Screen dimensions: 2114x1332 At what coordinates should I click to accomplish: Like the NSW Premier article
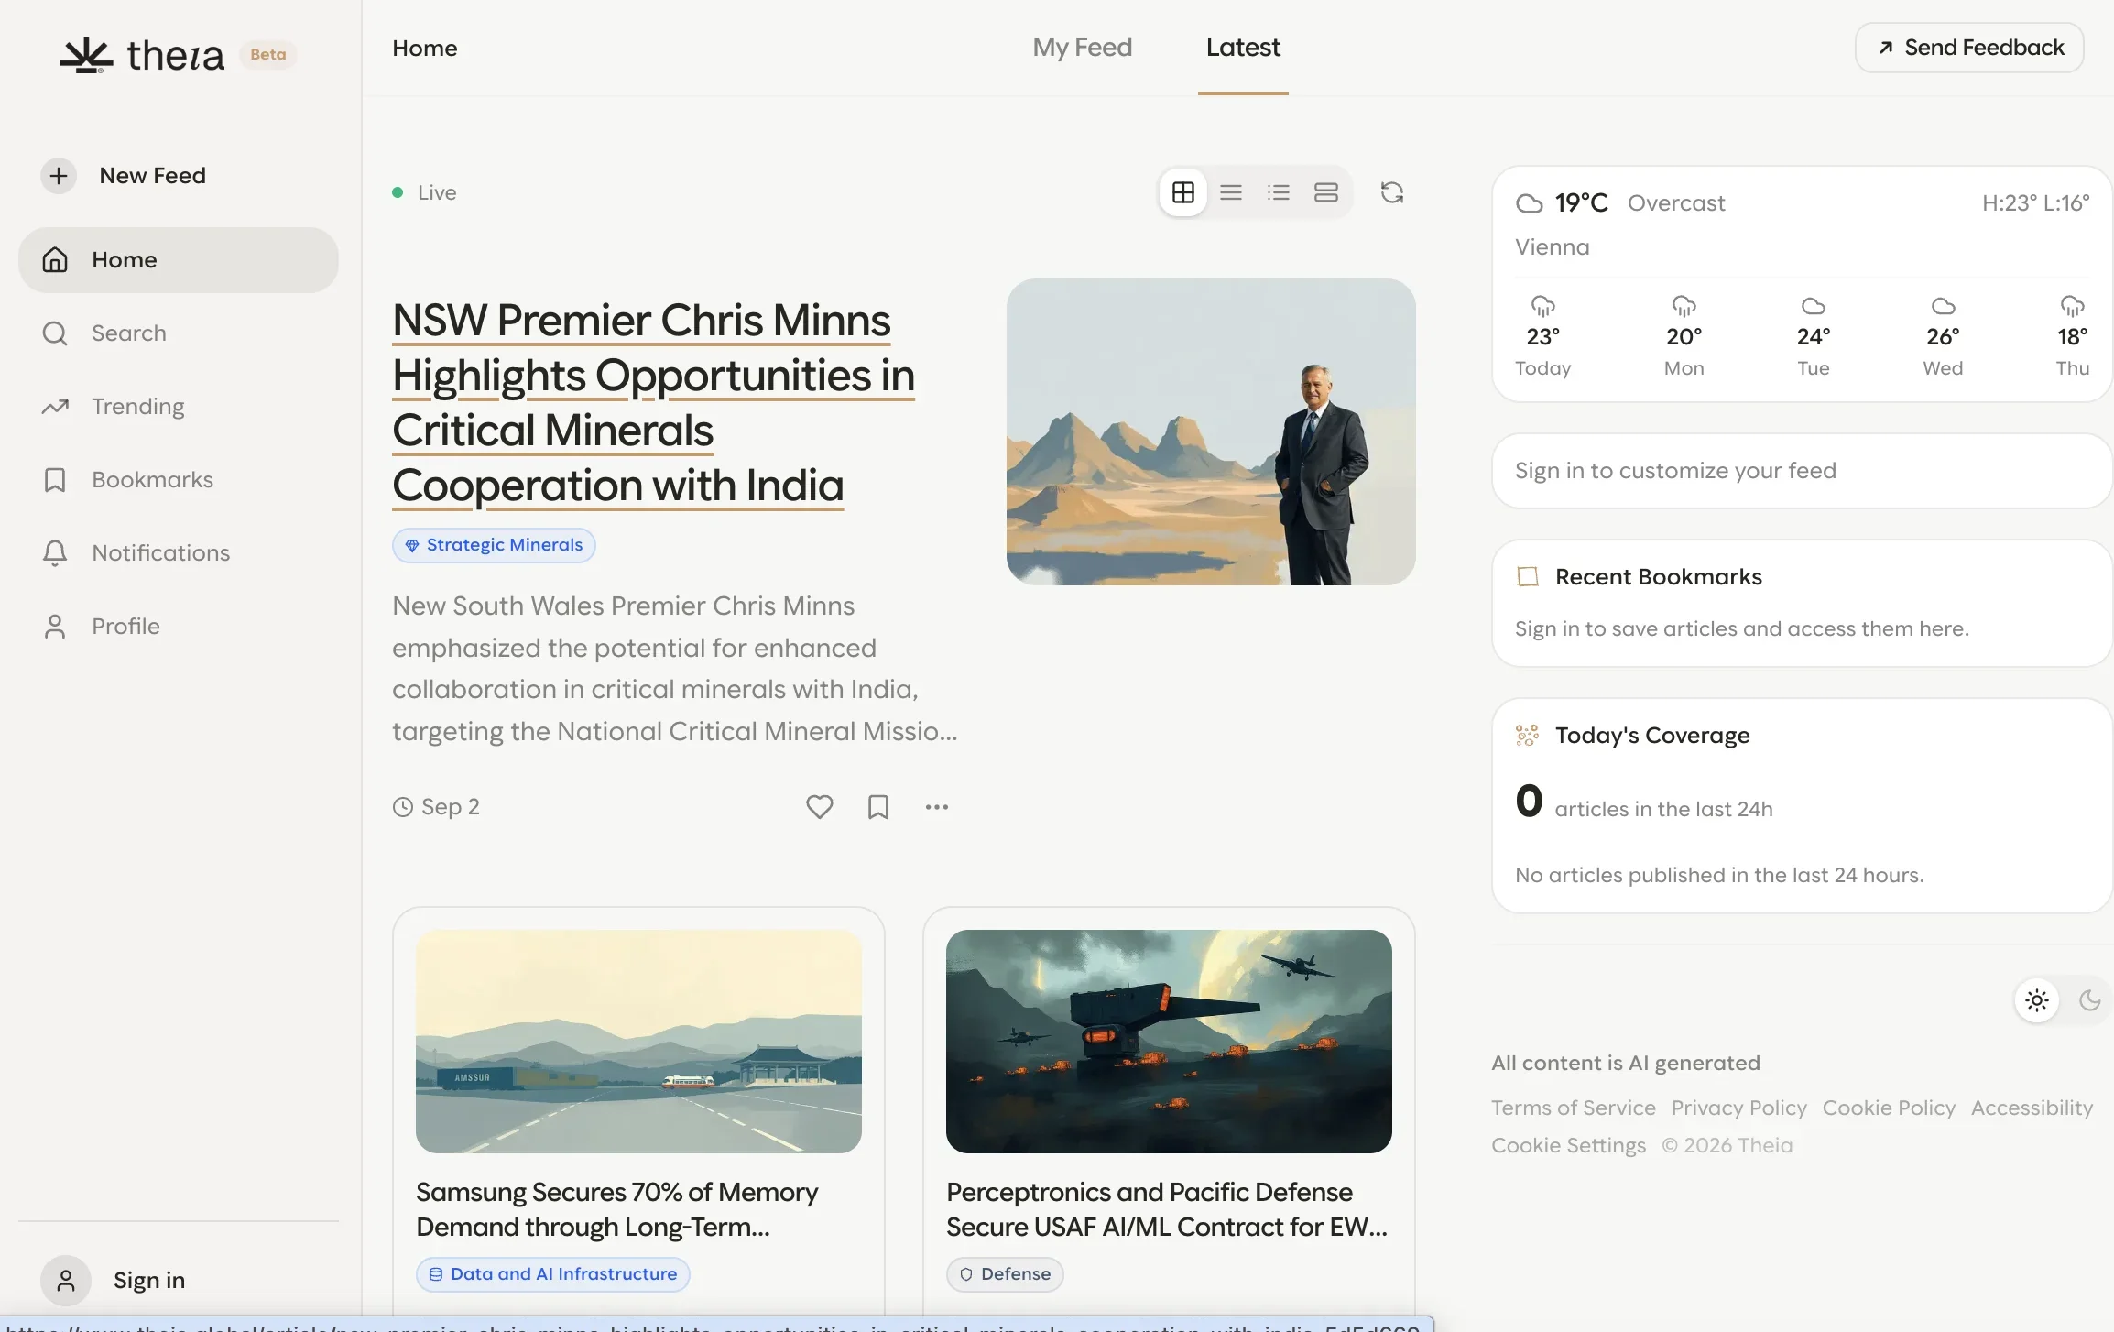tap(820, 806)
